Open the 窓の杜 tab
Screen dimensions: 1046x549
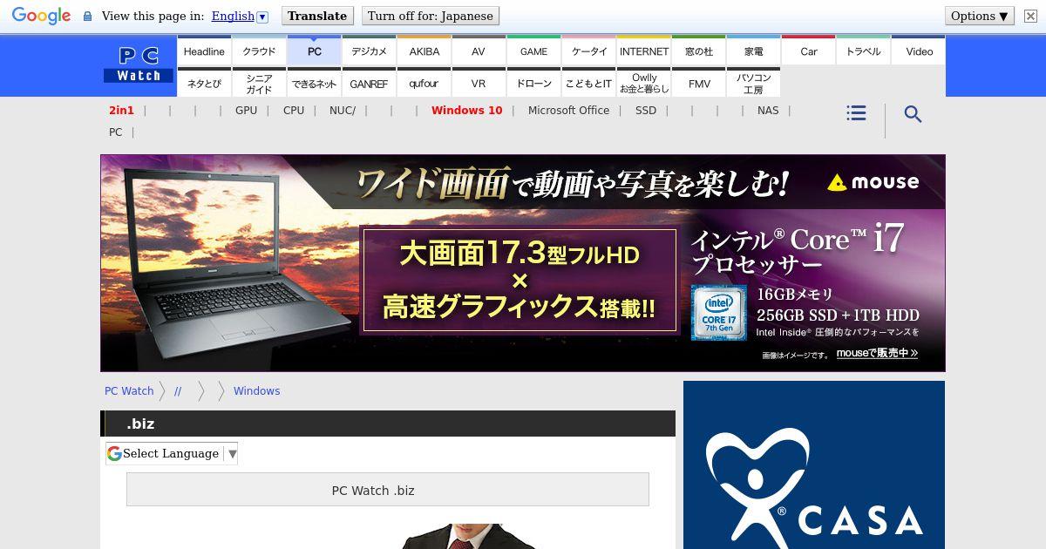[x=698, y=51]
